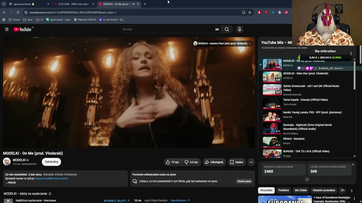
Task: Close the Jajuchowa Strona tab
Action: coord(48,4)
